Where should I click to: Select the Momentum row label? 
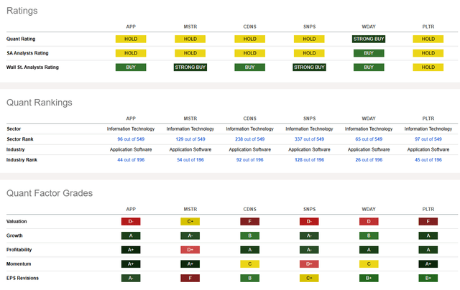[19, 264]
